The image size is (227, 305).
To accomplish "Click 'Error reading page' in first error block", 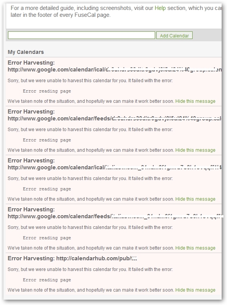I will (x=47, y=91).
